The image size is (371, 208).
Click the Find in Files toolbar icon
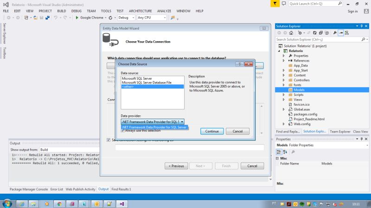tap(173, 18)
